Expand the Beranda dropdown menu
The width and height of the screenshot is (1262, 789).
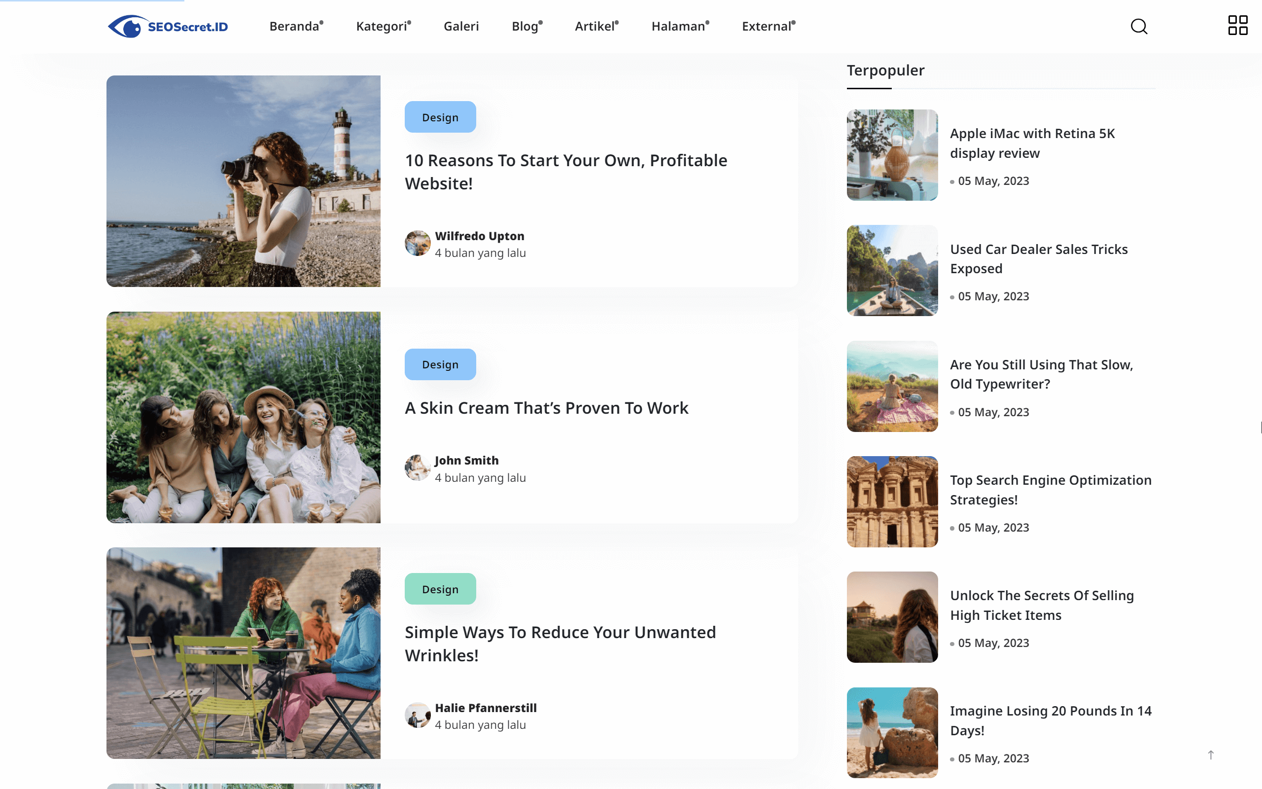click(x=296, y=26)
